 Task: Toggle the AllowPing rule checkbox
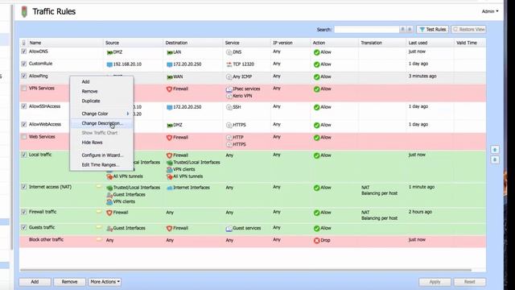23,76
